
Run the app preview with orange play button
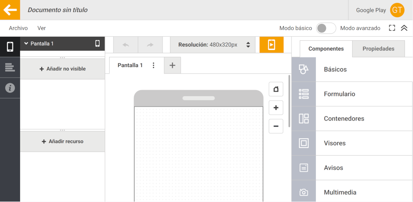(271, 45)
